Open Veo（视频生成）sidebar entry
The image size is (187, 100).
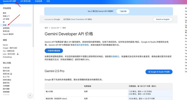9,51
